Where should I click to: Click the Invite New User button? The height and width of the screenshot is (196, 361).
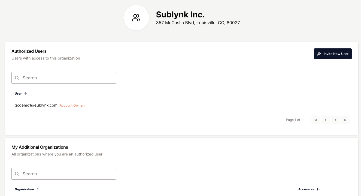(333, 54)
